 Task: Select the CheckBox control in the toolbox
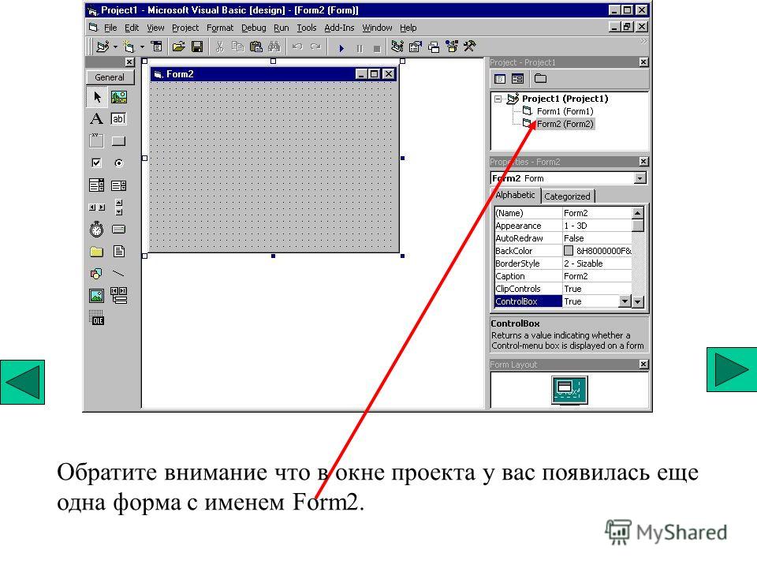[96, 163]
